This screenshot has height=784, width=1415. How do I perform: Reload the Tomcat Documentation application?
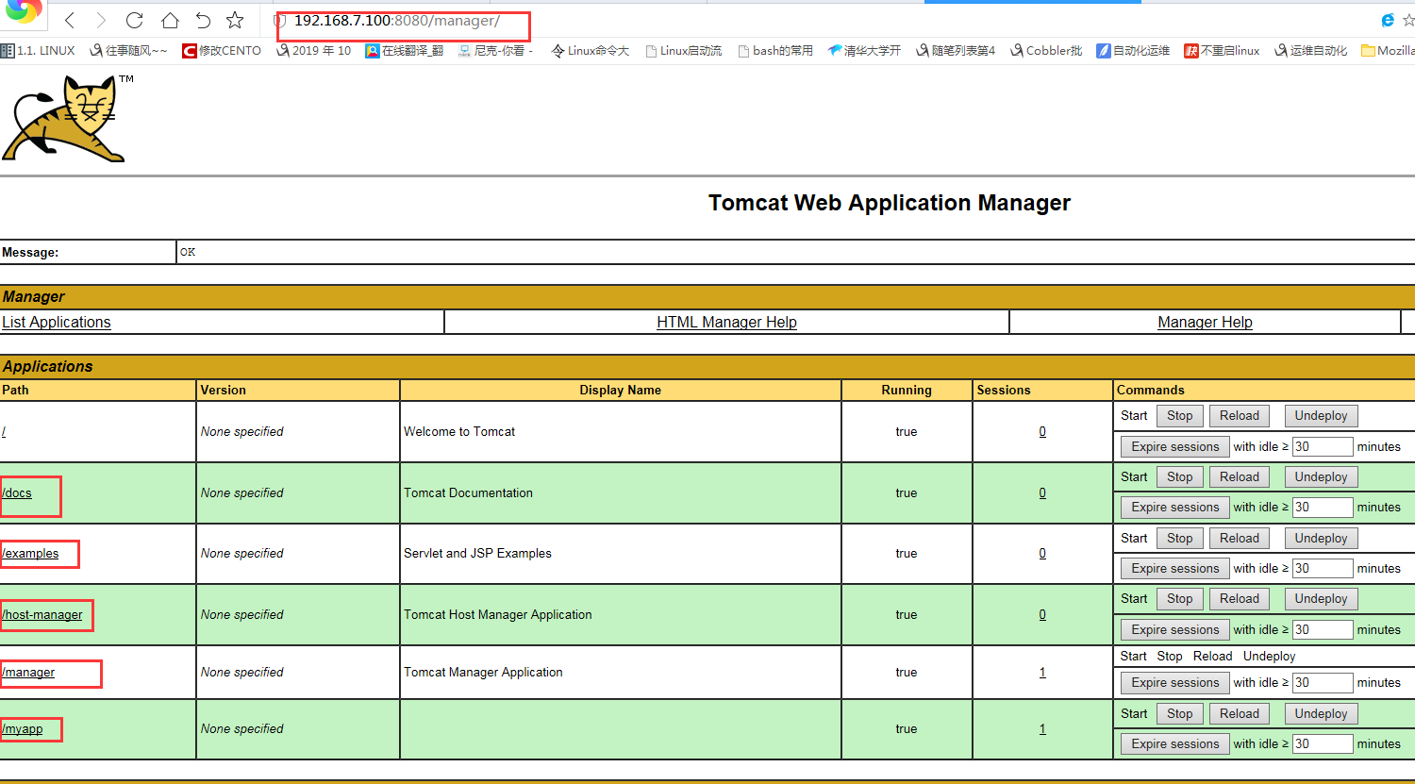[1239, 477]
